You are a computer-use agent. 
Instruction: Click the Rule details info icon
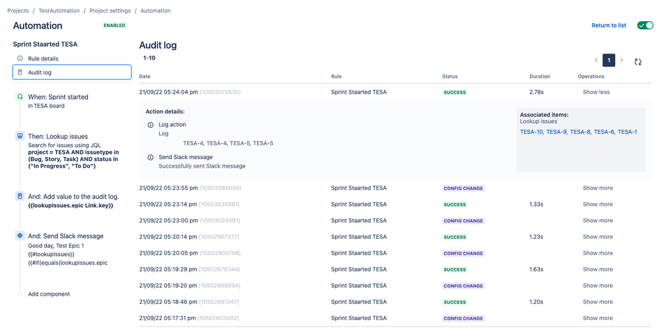point(20,59)
